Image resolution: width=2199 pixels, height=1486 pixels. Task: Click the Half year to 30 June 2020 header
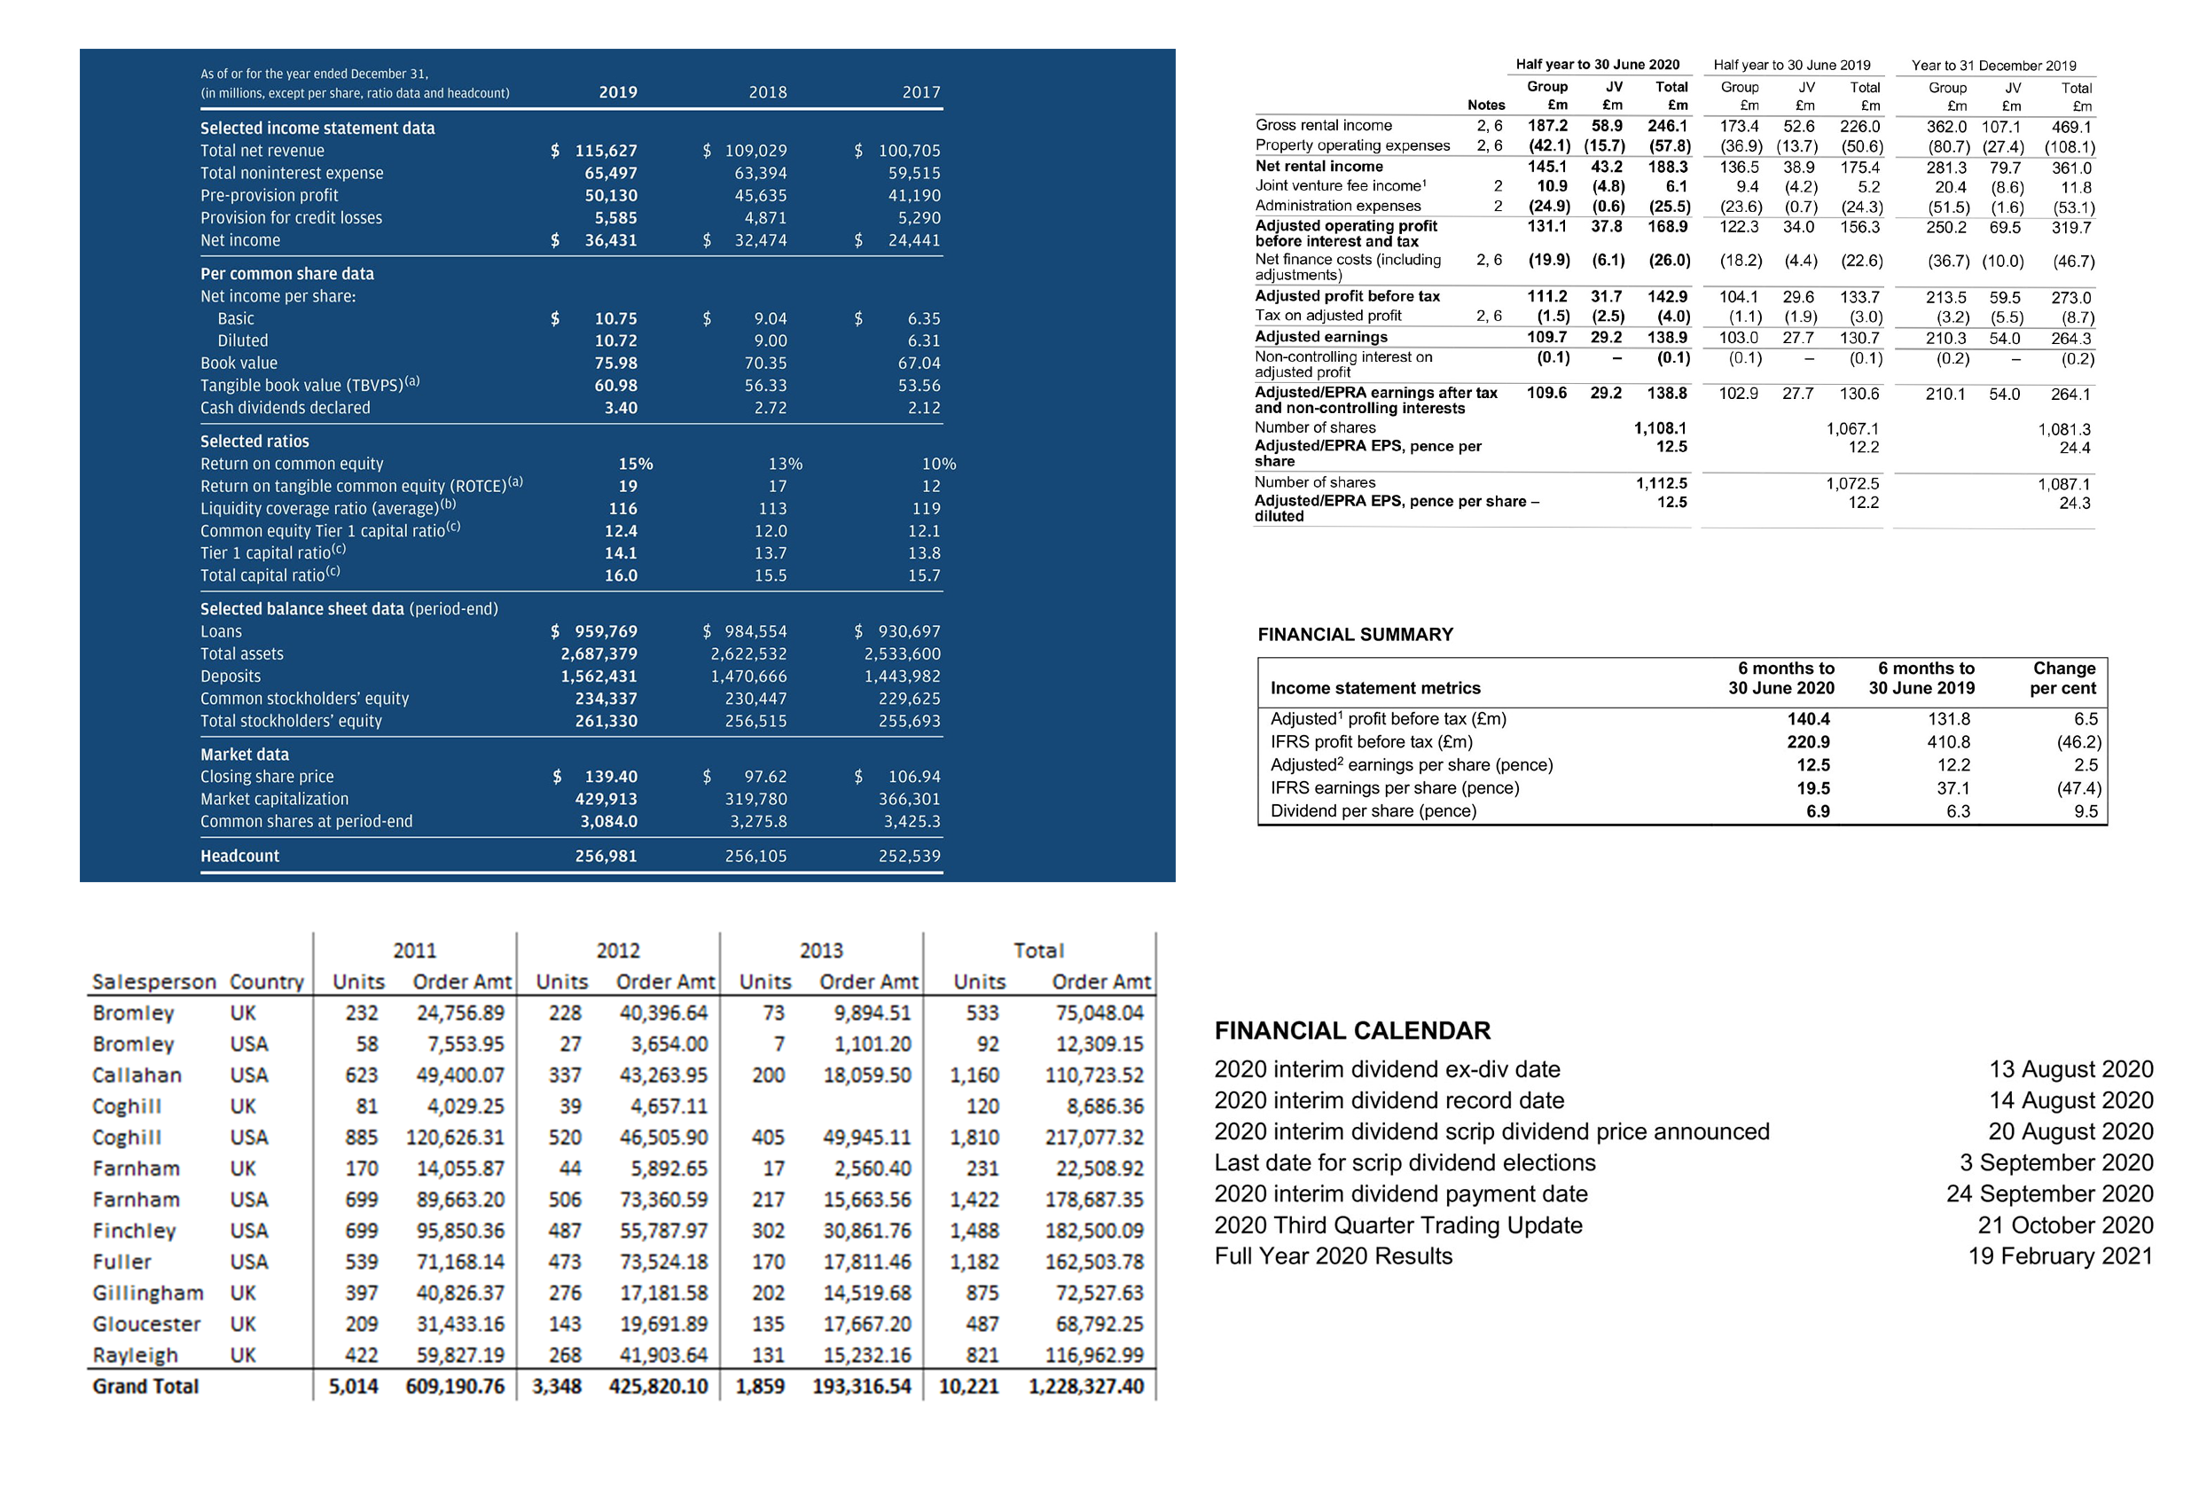pyautogui.click(x=1597, y=65)
